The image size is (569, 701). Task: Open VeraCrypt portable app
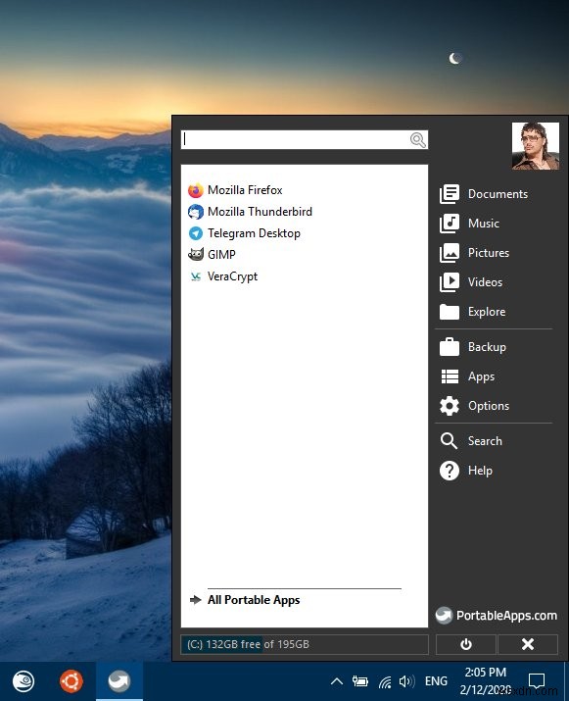[223, 276]
